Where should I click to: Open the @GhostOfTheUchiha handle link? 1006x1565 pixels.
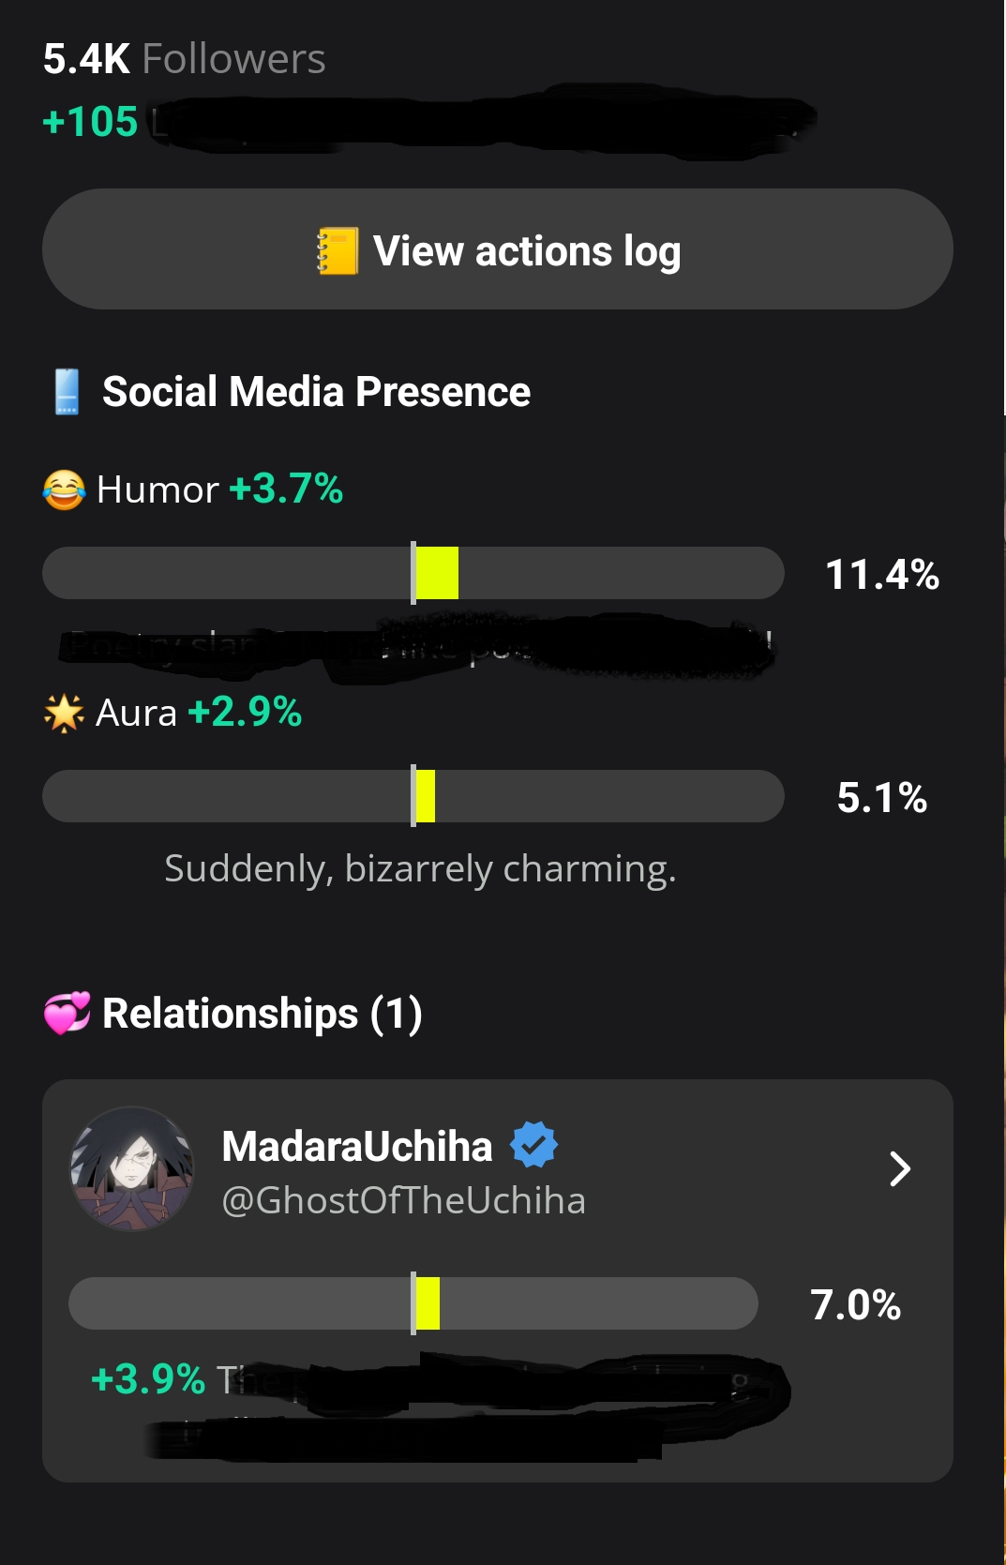403,1200
